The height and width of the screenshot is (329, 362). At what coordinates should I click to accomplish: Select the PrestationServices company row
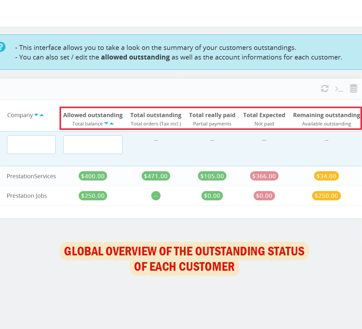[x=31, y=176]
